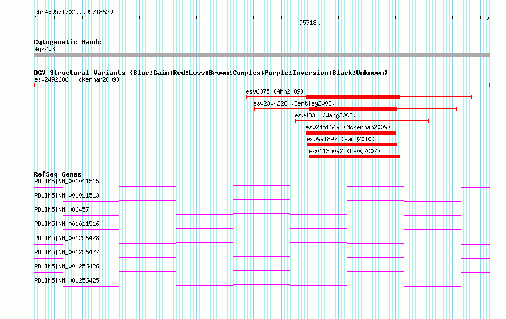Viewport: 506px width, 319px height.
Task: Select the Cytogenetic Bands track title
Action: [68, 42]
